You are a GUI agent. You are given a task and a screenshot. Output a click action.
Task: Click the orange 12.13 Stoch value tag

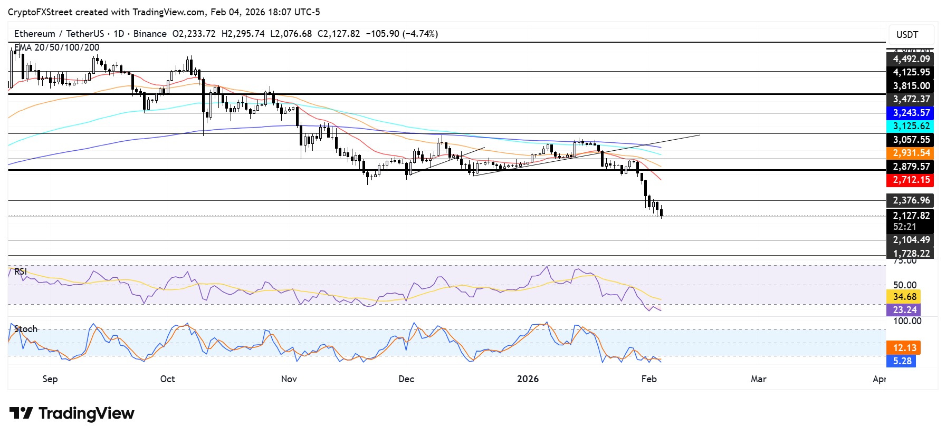pyautogui.click(x=904, y=348)
